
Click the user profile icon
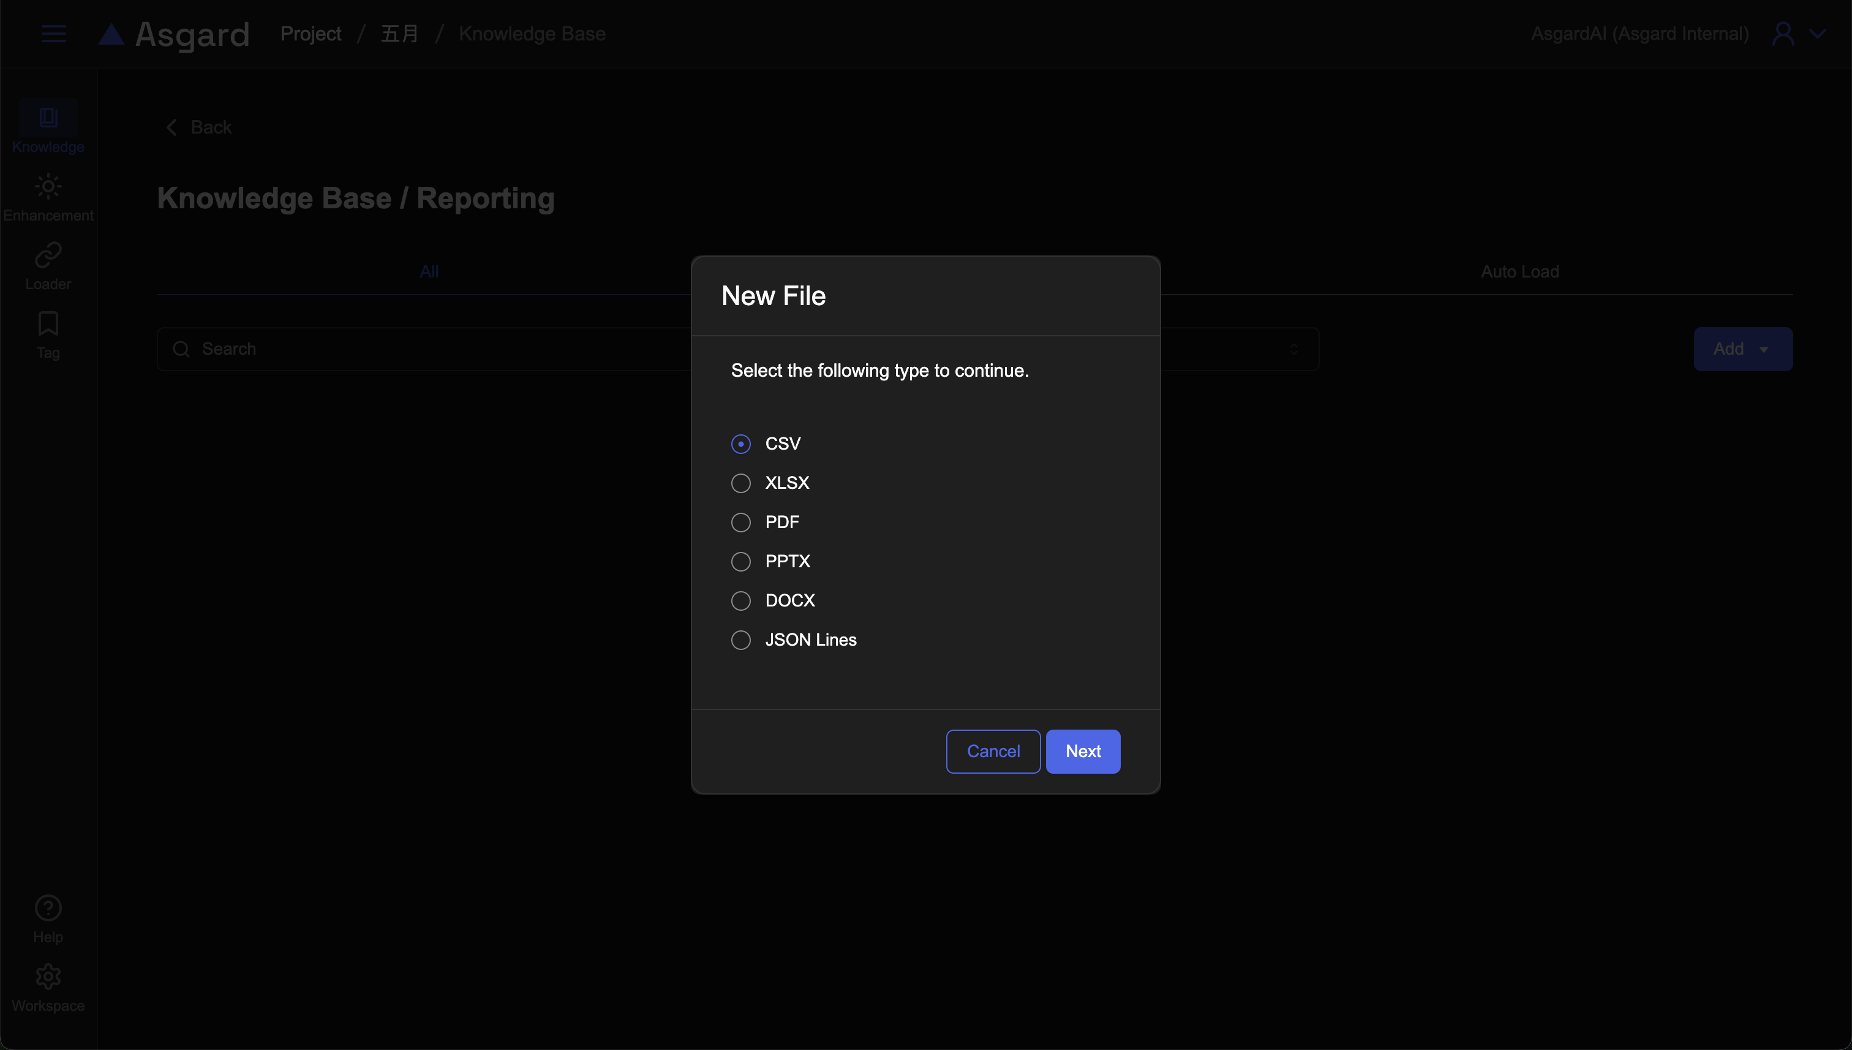1783,34
